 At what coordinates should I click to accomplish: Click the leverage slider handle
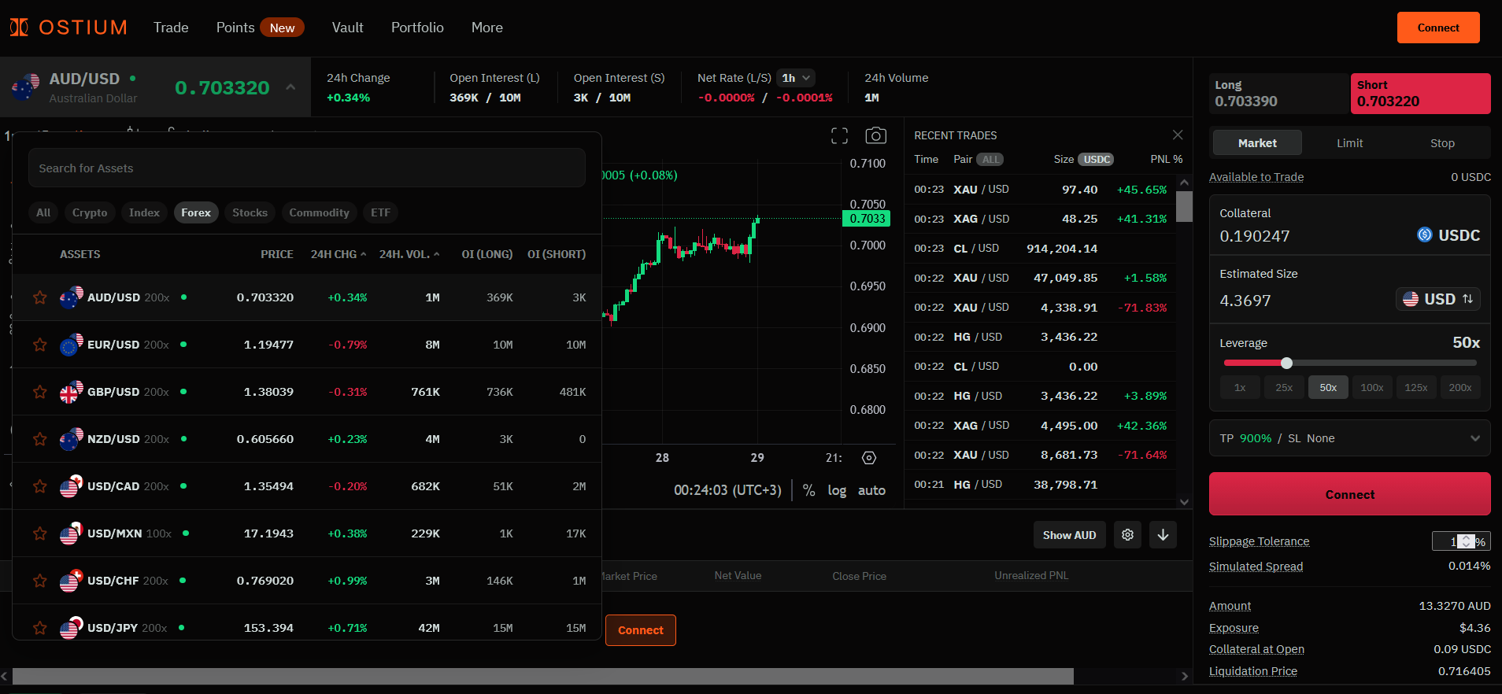[x=1286, y=363]
